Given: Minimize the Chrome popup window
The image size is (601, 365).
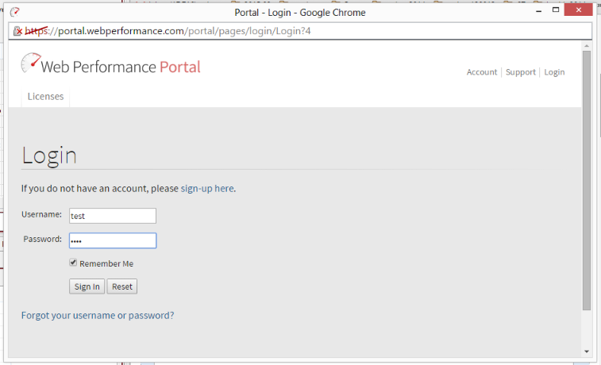Looking at the screenshot, I should [538, 11].
